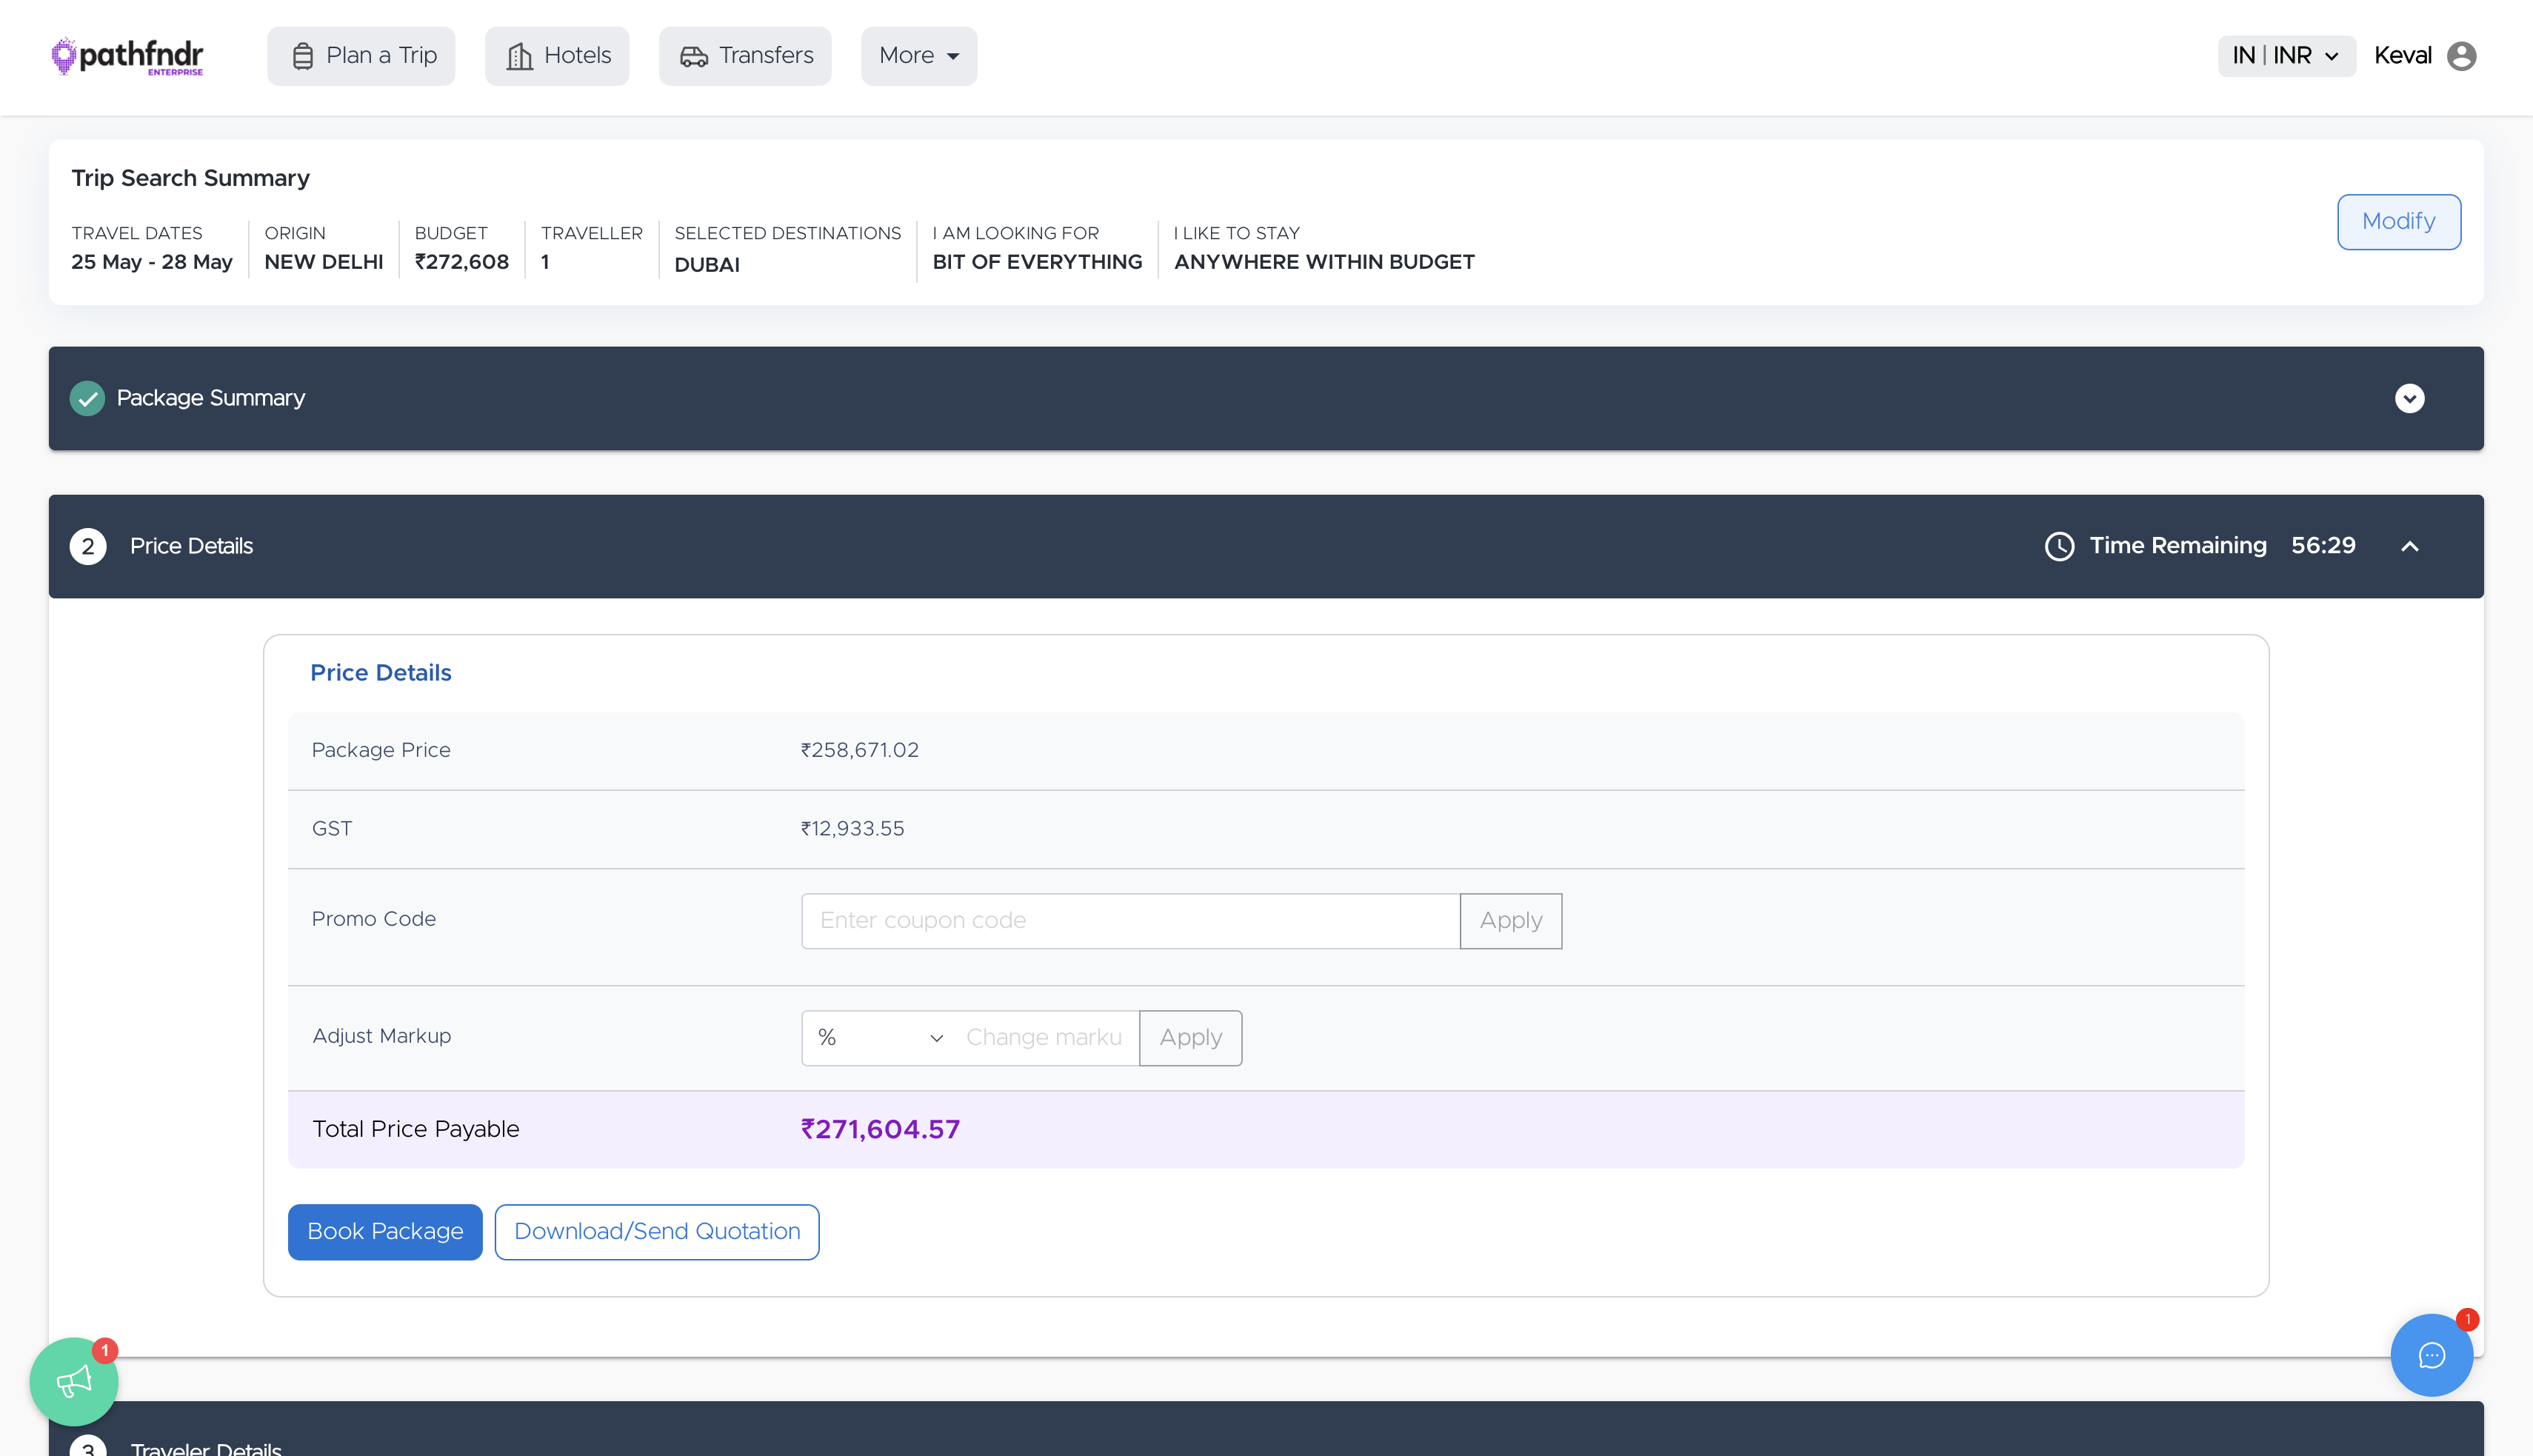Open the chat support bubble

[2431, 1355]
